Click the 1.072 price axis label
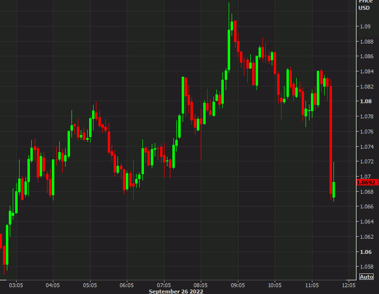 pyautogui.click(x=367, y=161)
